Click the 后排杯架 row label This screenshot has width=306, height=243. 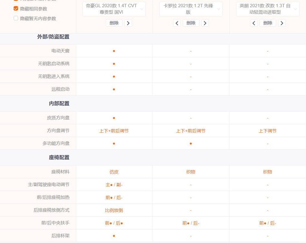pyautogui.click(x=60, y=236)
